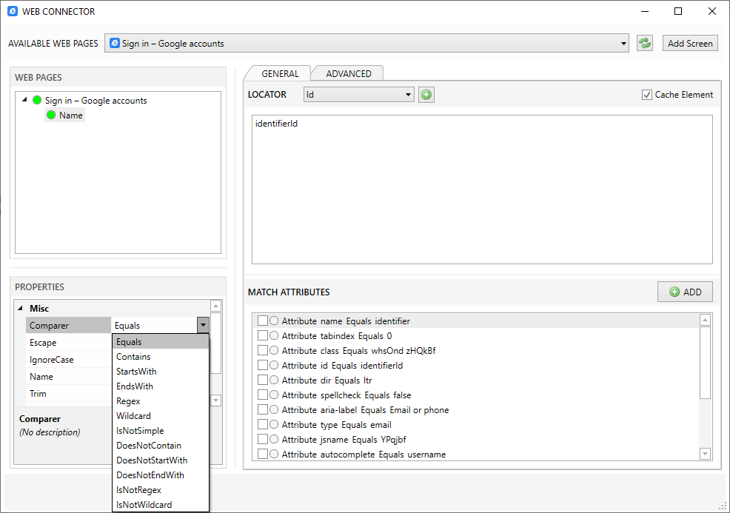730x513 pixels.
Task: Click the Add Screen button
Action: [690, 42]
